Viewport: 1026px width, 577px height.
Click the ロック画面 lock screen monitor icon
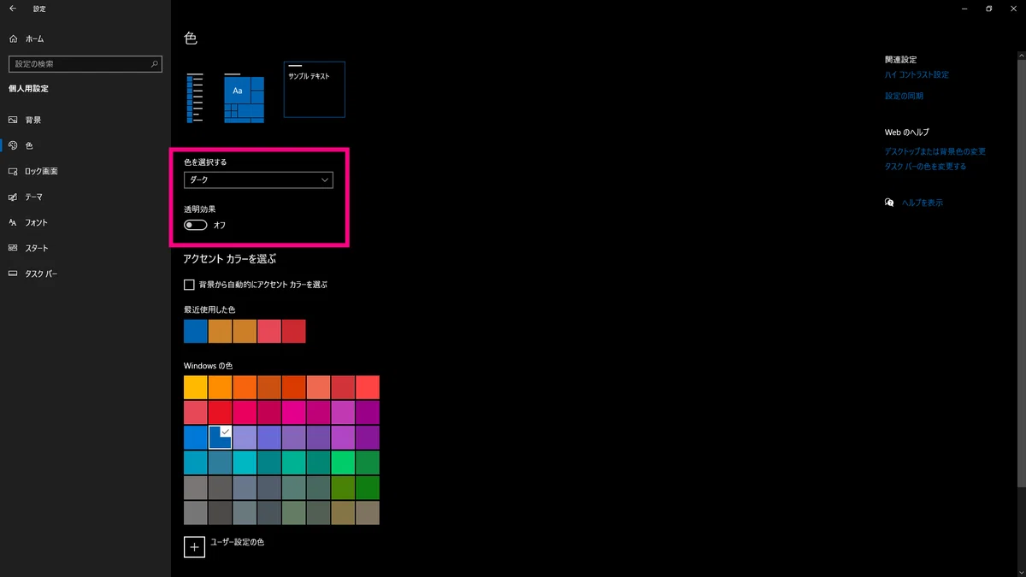click(x=13, y=171)
